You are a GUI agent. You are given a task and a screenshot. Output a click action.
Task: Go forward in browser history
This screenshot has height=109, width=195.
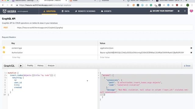click(x=7, y=5)
